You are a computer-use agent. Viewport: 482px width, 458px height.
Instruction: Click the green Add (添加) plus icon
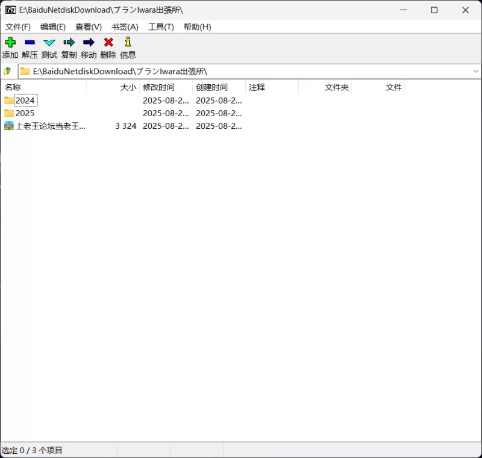point(10,42)
